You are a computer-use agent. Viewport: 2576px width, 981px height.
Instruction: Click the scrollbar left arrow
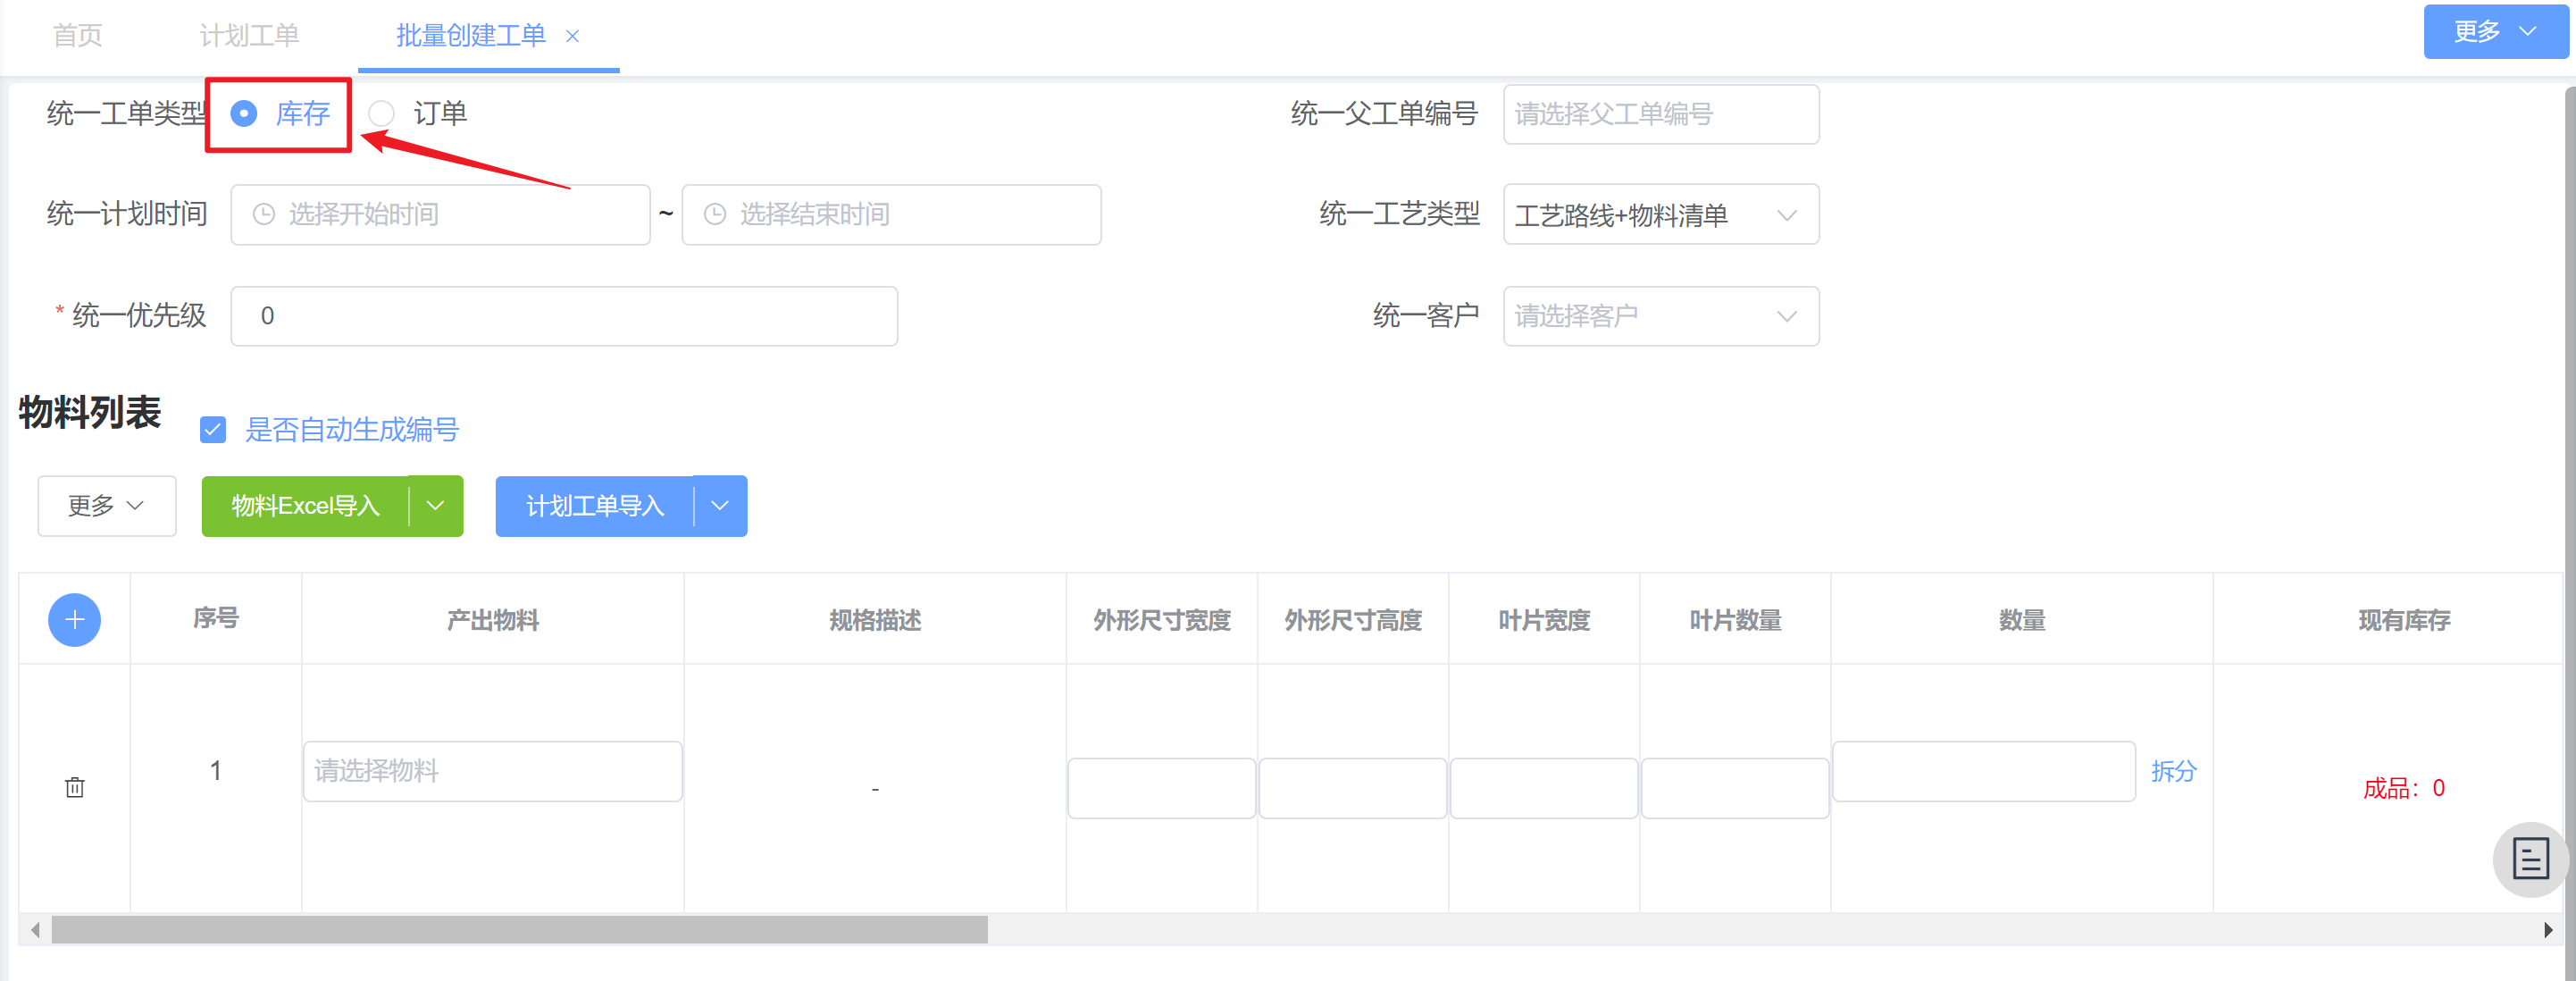pyautogui.click(x=35, y=930)
